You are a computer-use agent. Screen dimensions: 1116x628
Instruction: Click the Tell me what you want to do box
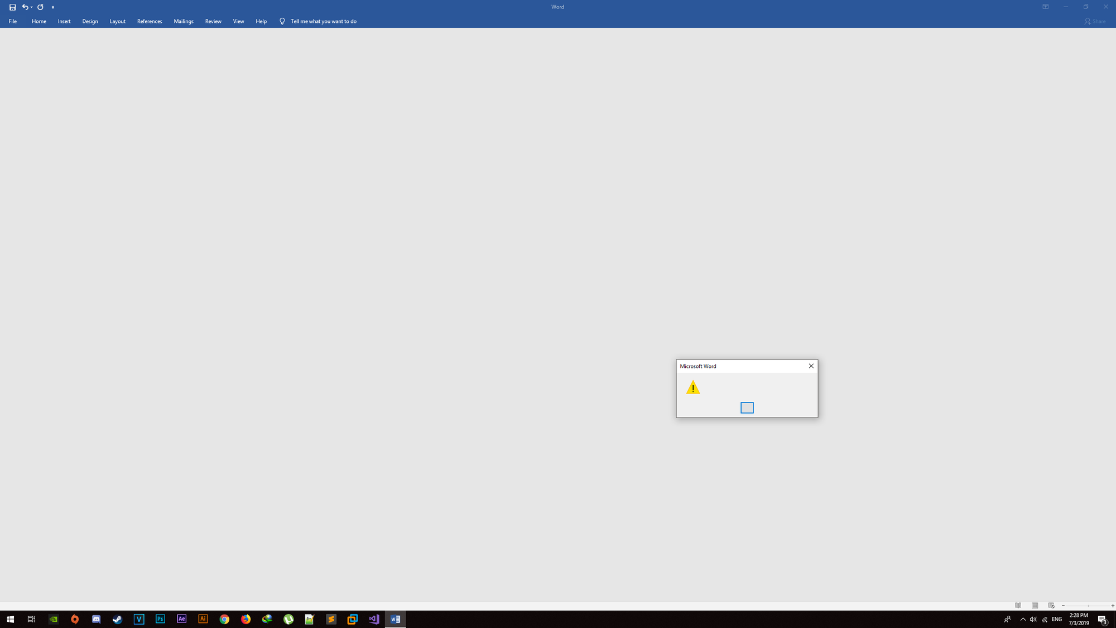(x=323, y=21)
